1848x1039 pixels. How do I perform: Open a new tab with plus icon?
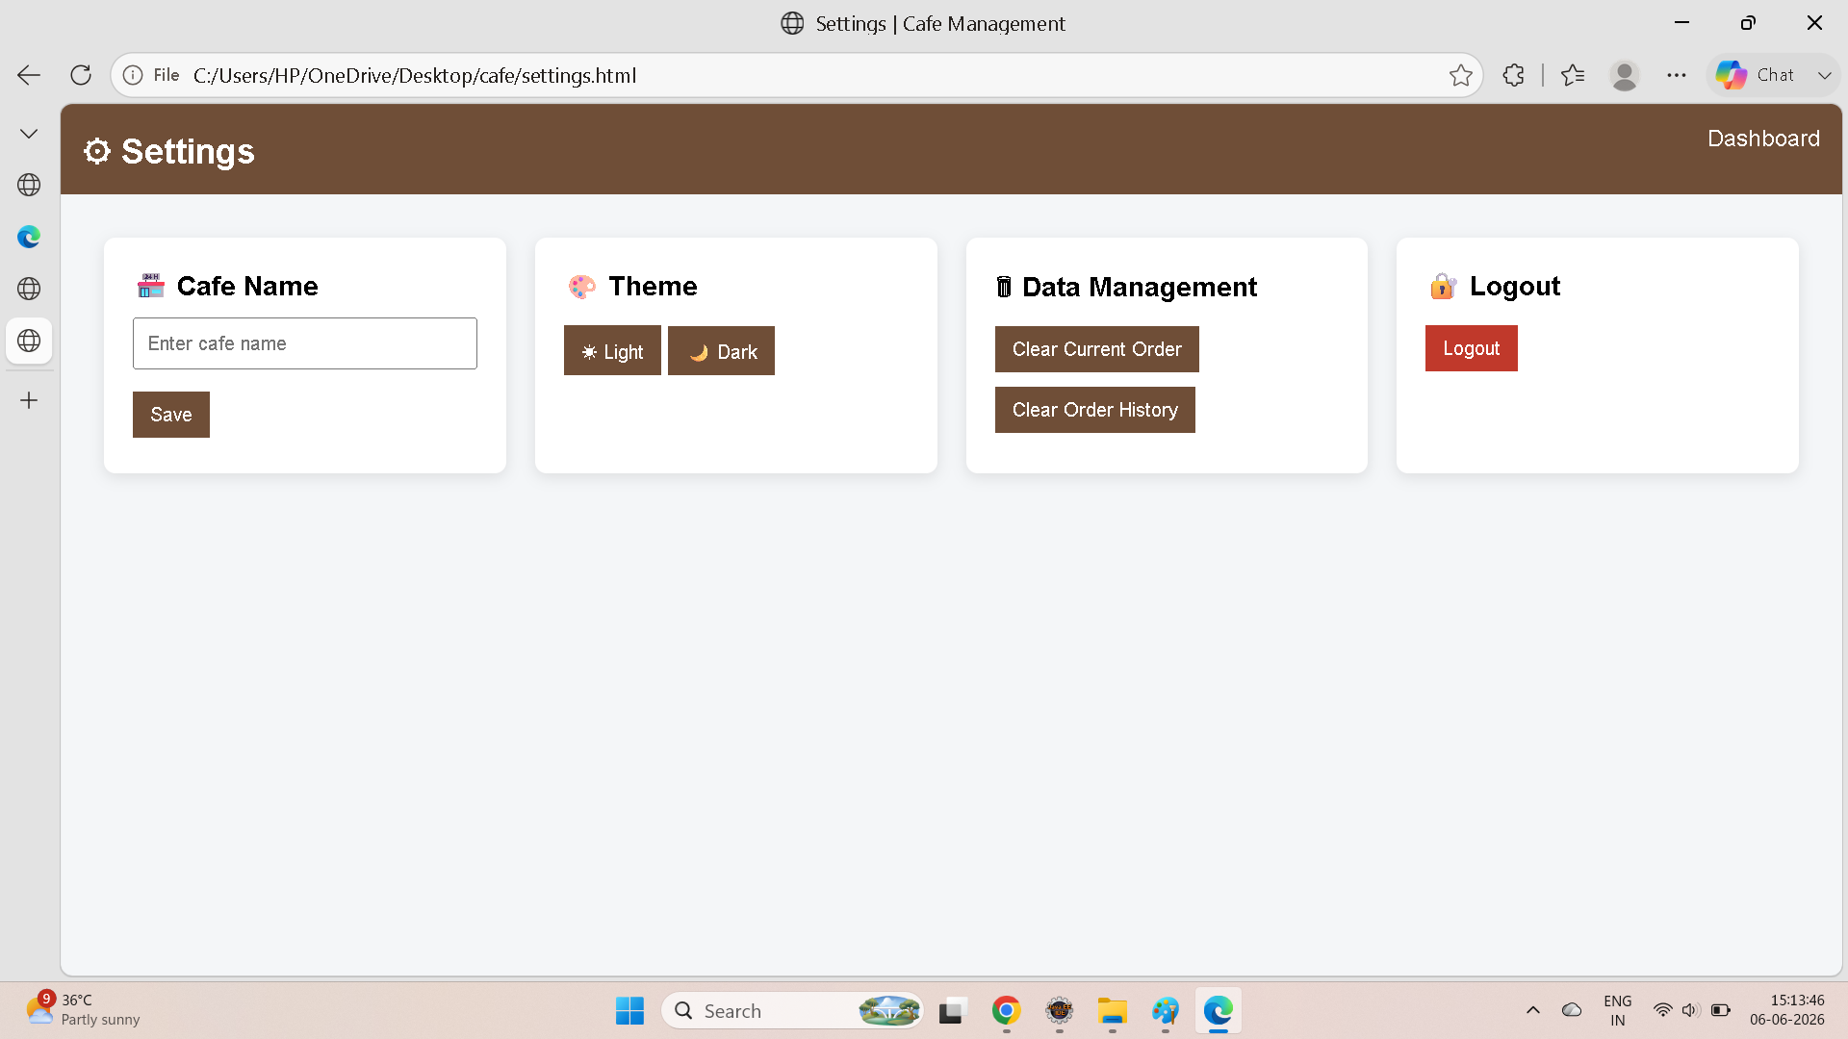pyautogui.click(x=29, y=400)
